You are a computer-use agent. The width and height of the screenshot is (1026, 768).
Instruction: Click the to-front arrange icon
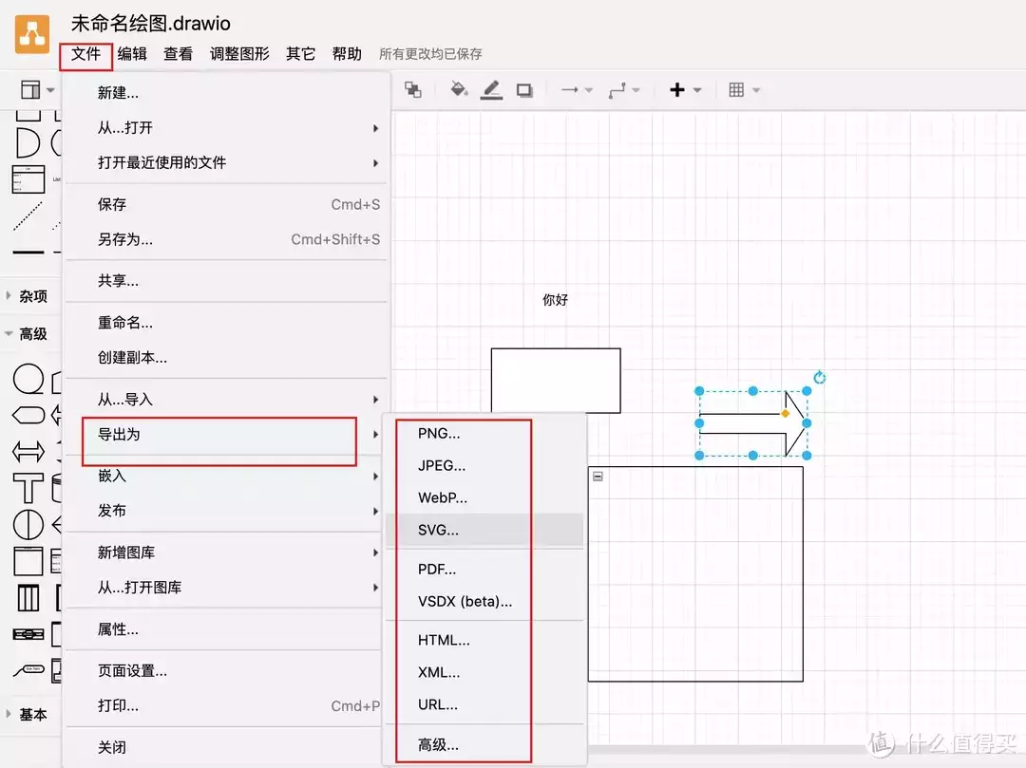pos(413,89)
